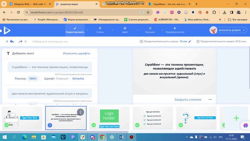This screenshot has width=250, height=141.
Task: Show hidden system tray icons
Action: pyautogui.click(x=186, y=137)
